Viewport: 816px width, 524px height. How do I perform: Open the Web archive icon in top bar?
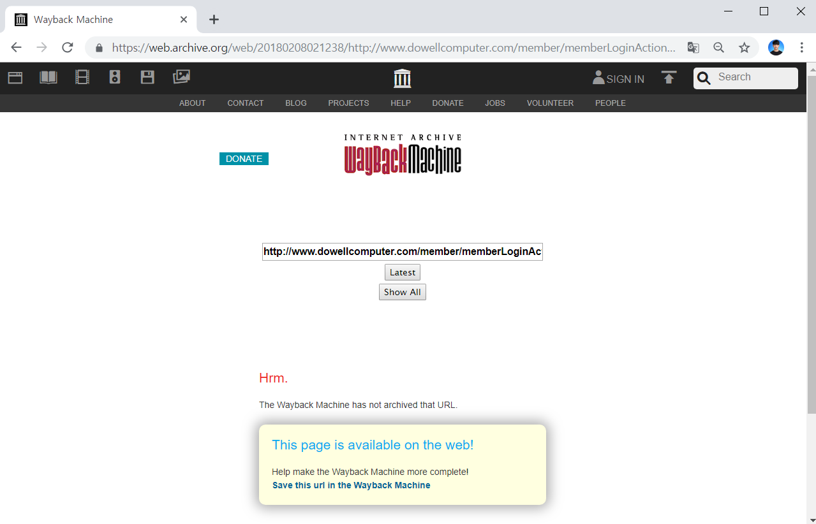pyautogui.click(x=15, y=78)
